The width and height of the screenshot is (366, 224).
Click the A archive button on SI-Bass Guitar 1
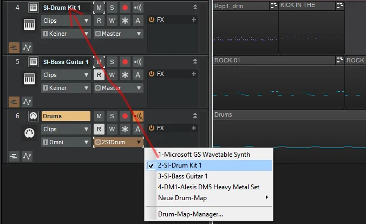tap(138, 75)
